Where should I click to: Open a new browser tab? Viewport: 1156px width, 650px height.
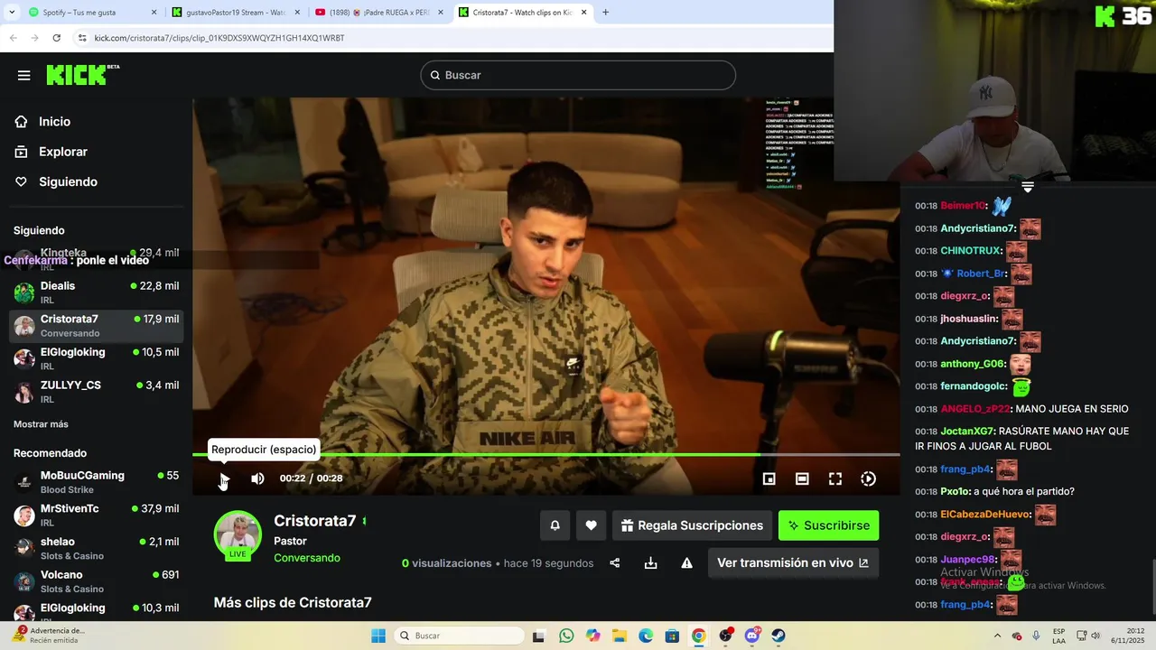point(605,13)
